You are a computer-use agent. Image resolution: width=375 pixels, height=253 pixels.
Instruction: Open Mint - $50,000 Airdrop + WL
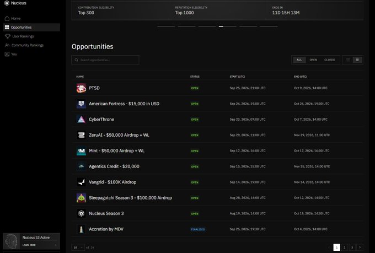click(117, 150)
